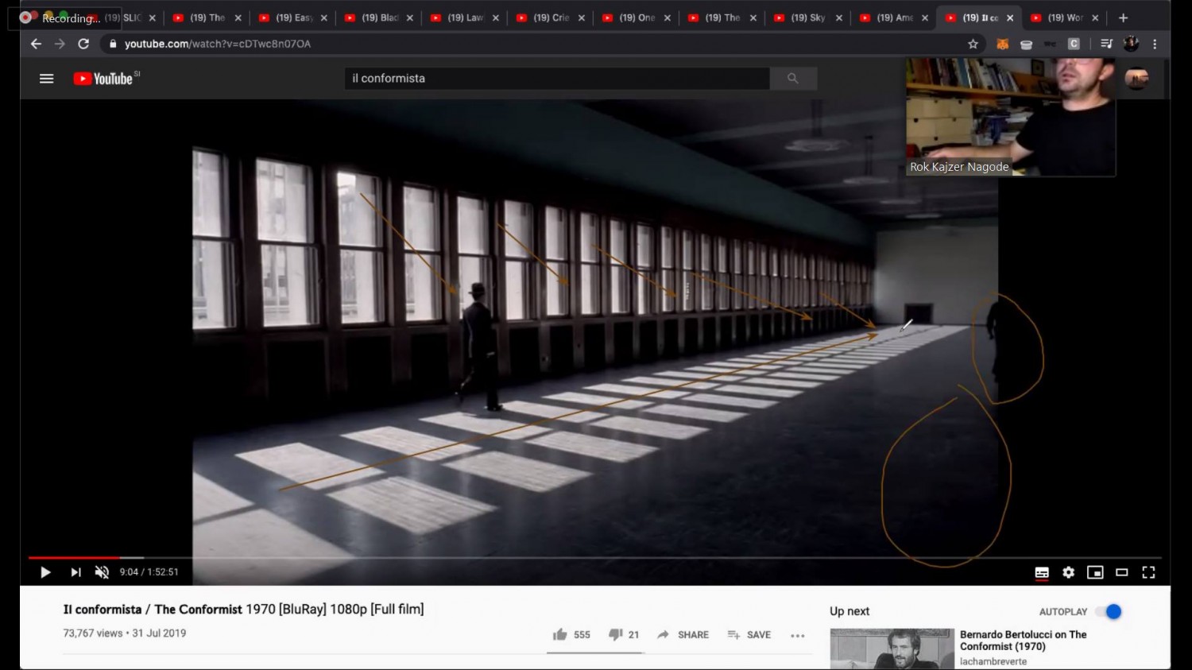The height and width of the screenshot is (670, 1192).
Task: Switch to the first '(19) The' tab
Action: (x=207, y=17)
